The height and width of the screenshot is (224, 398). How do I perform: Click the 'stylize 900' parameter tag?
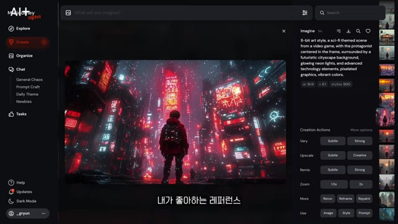pyautogui.click(x=341, y=84)
